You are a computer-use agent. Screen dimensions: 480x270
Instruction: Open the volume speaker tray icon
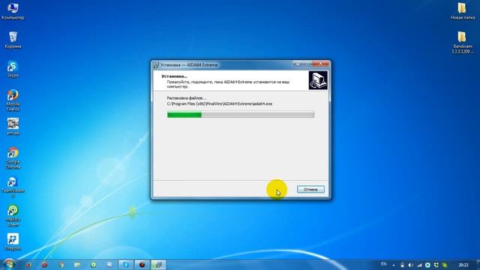(x=410, y=265)
